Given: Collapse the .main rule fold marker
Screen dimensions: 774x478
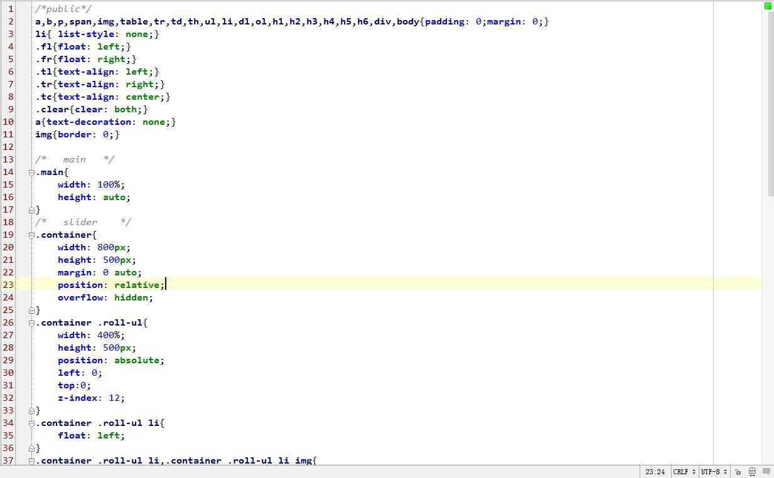Looking at the screenshot, I should (31, 172).
